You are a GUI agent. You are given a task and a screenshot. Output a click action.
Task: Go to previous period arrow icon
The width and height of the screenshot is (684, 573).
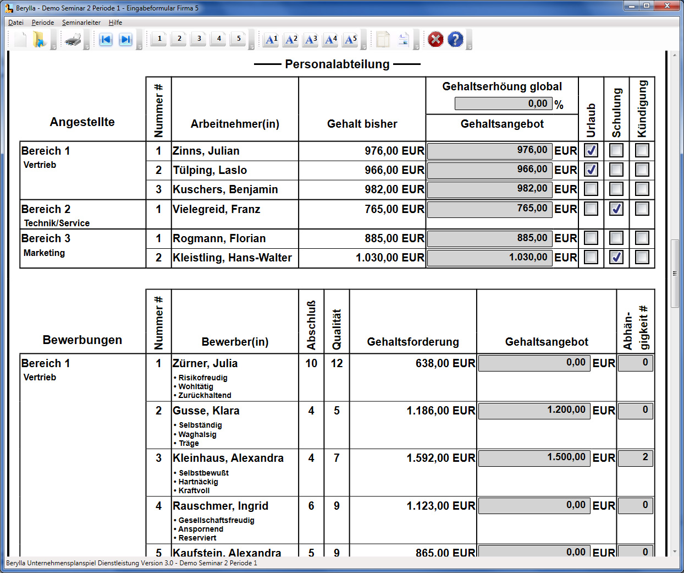[106, 40]
